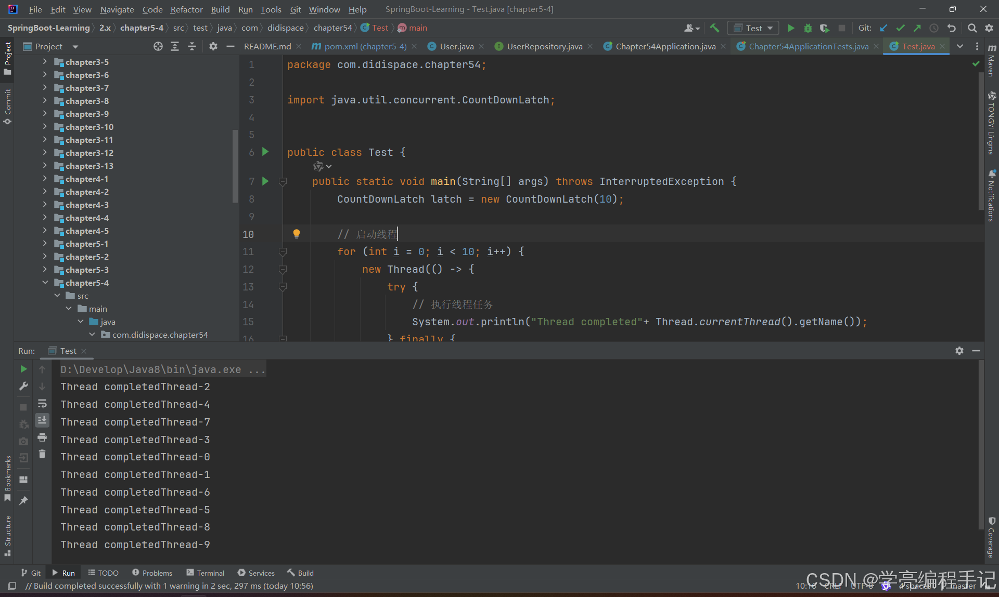Viewport: 999px width, 597px height.
Task: Collapse the src folder in tree
Action: click(x=57, y=296)
